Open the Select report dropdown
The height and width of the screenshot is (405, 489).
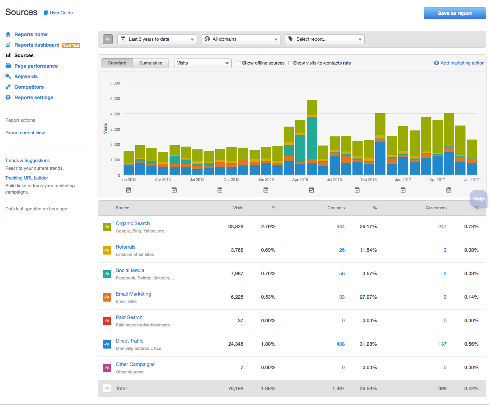(x=325, y=39)
